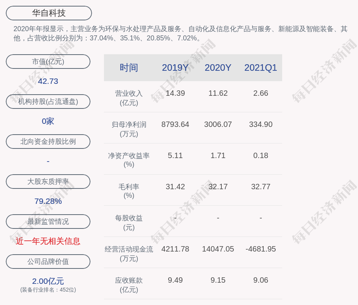Screen dimensions: 358x305
Task: Click pledge rate value 79.28%
Action: tap(48, 201)
